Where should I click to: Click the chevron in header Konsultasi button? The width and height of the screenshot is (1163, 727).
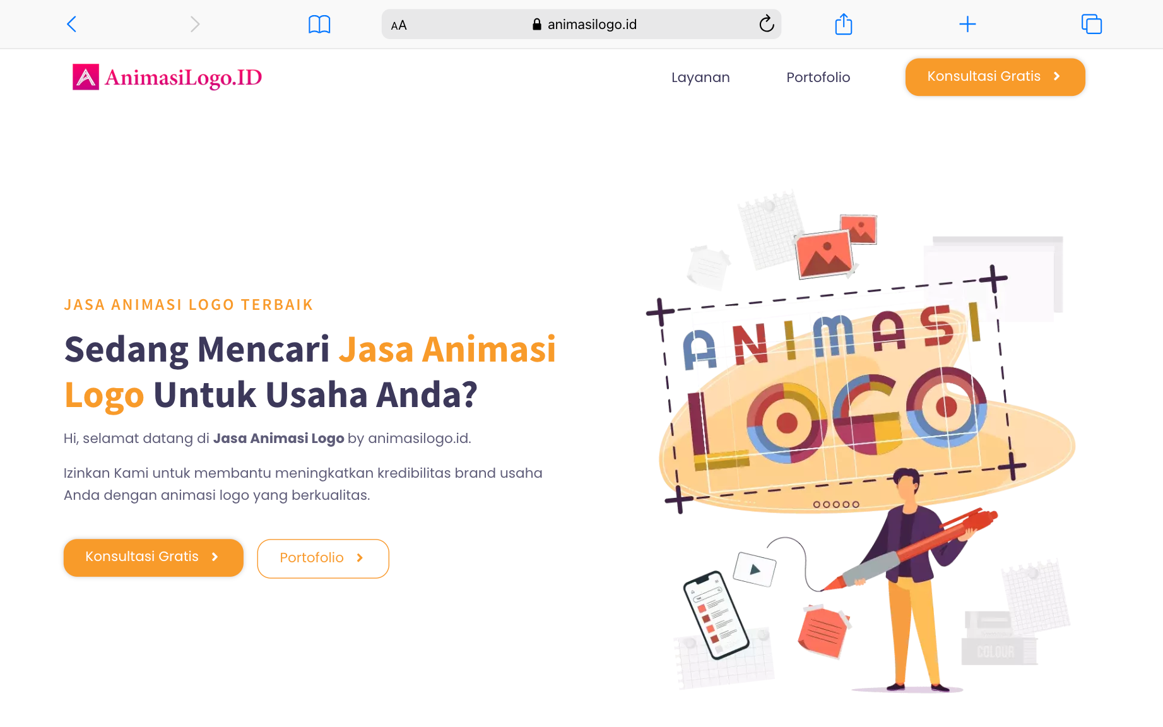coord(1056,76)
